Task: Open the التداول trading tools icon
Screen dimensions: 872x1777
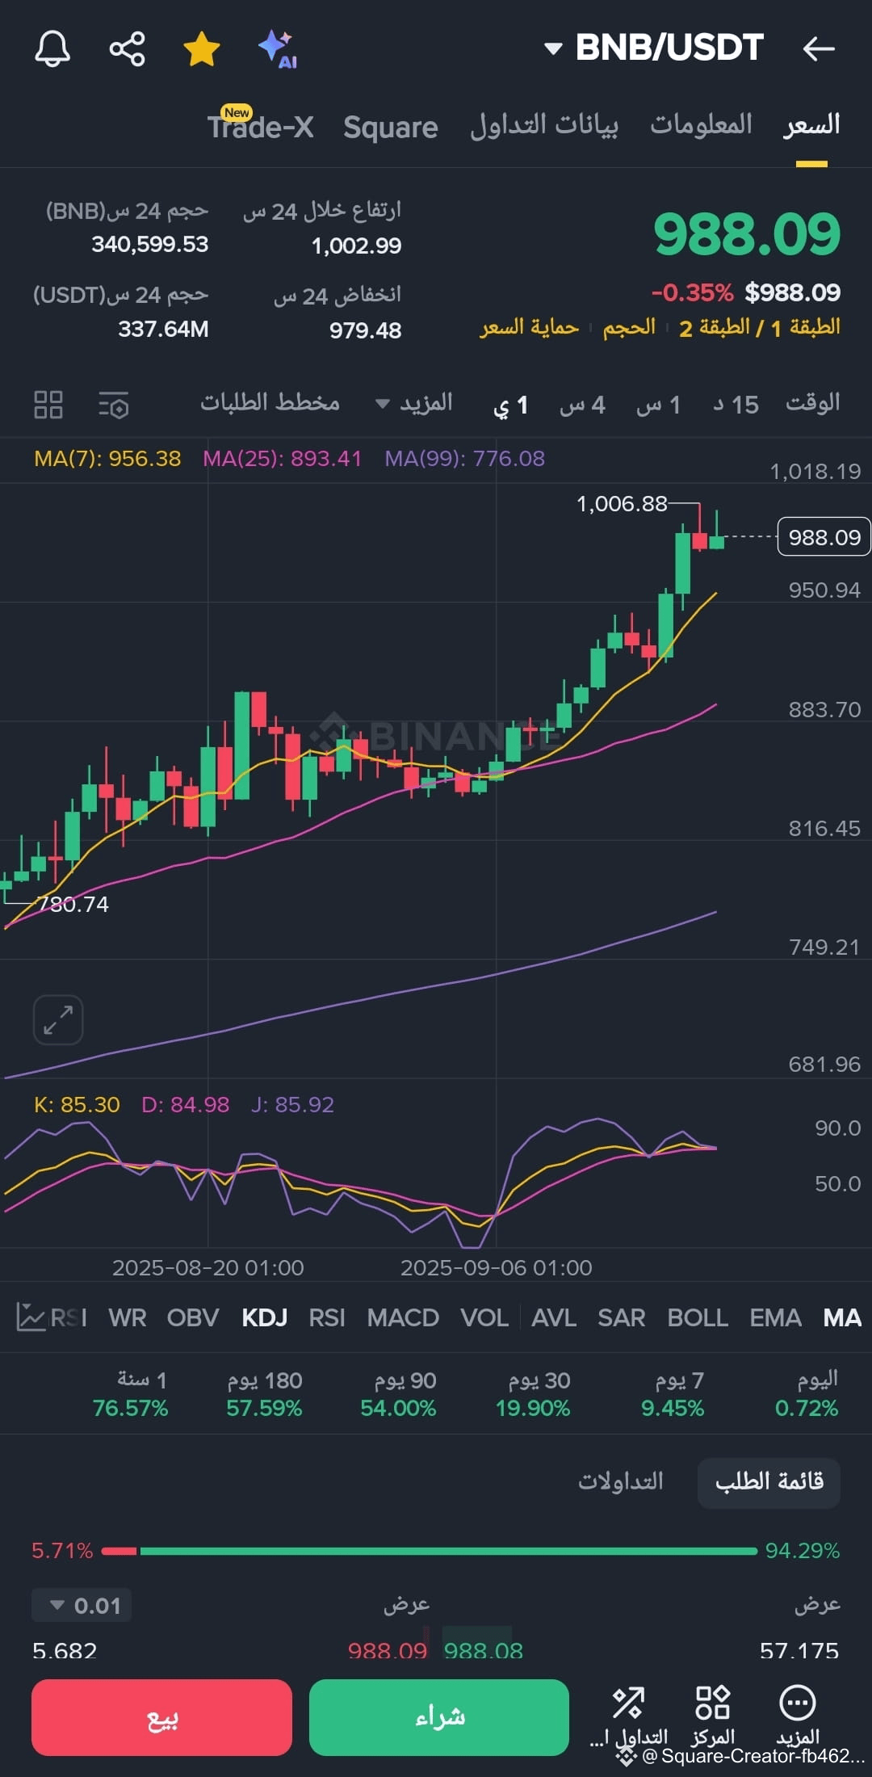Action: (629, 1716)
